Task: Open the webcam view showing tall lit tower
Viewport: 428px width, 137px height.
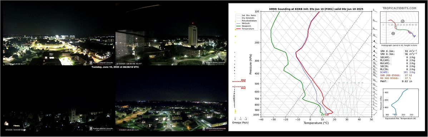Action: [171, 34]
